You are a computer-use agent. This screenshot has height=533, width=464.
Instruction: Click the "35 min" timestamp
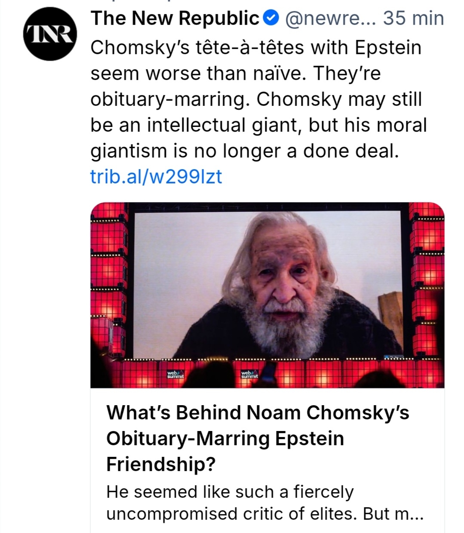tap(413, 18)
